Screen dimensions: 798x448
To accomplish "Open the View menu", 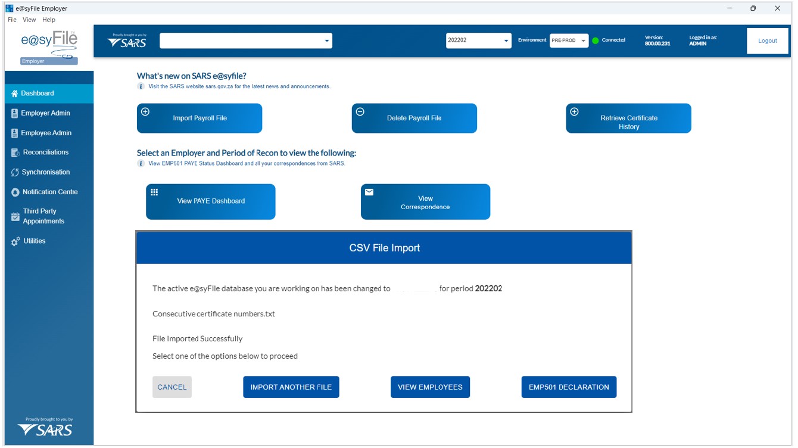I will pos(29,20).
